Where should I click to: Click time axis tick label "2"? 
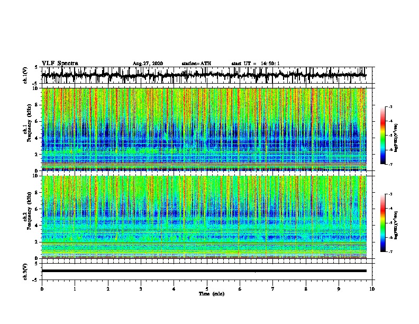108,289
